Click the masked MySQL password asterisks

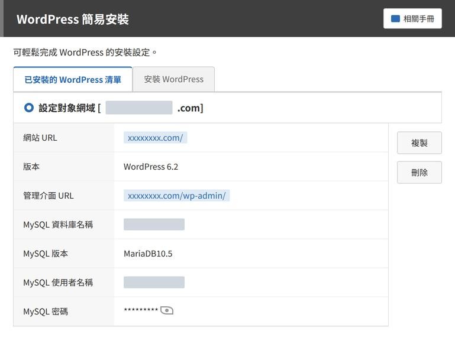click(x=141, y=310)
